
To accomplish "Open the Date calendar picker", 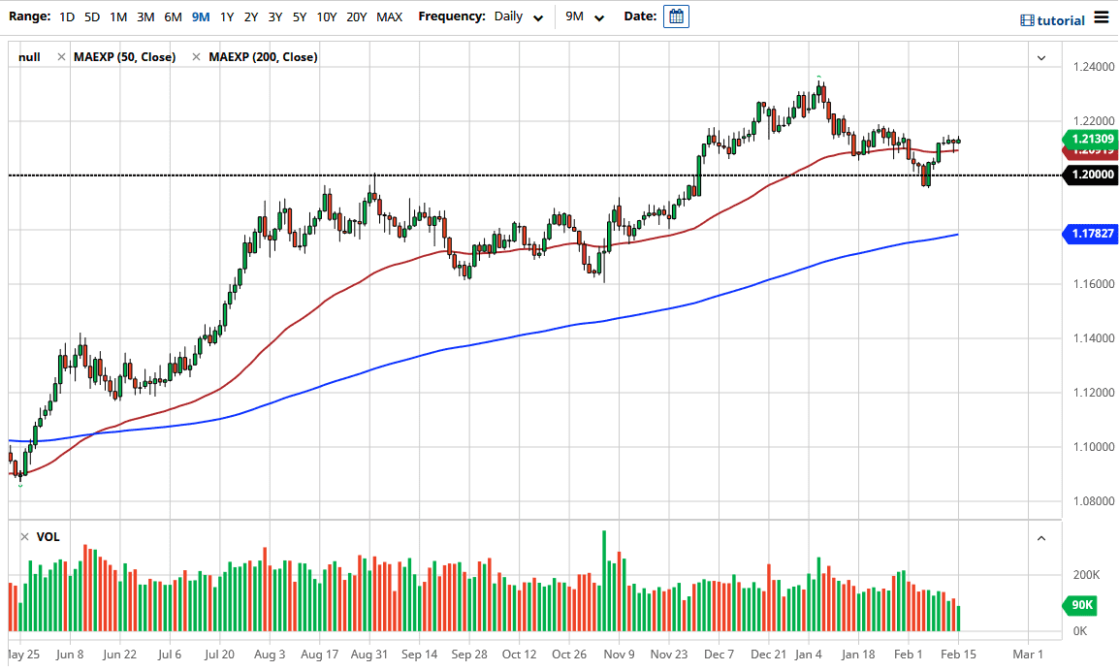I will coord(675,16).
